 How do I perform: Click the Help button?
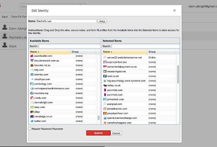[102, 21]
